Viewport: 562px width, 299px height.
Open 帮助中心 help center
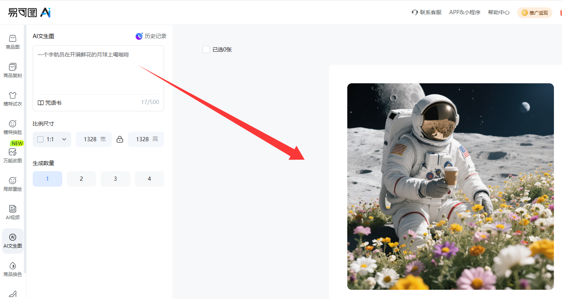499,12
